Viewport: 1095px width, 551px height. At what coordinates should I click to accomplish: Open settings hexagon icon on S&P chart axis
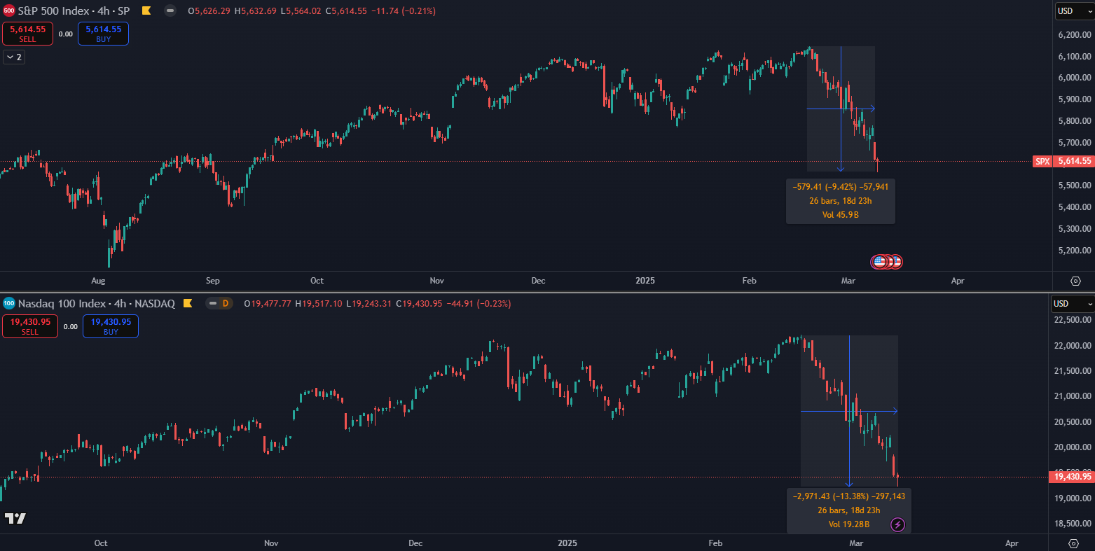[x=1075, y=281]
